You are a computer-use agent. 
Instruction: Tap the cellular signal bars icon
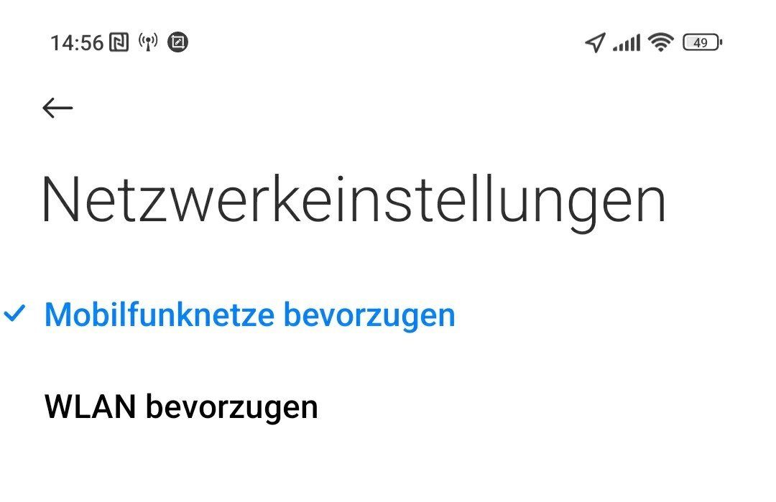click(x=626, y=42)
